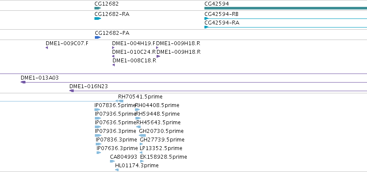
Task: Select the GH20730.5prime EST bar
Action: tap(142, 135)
